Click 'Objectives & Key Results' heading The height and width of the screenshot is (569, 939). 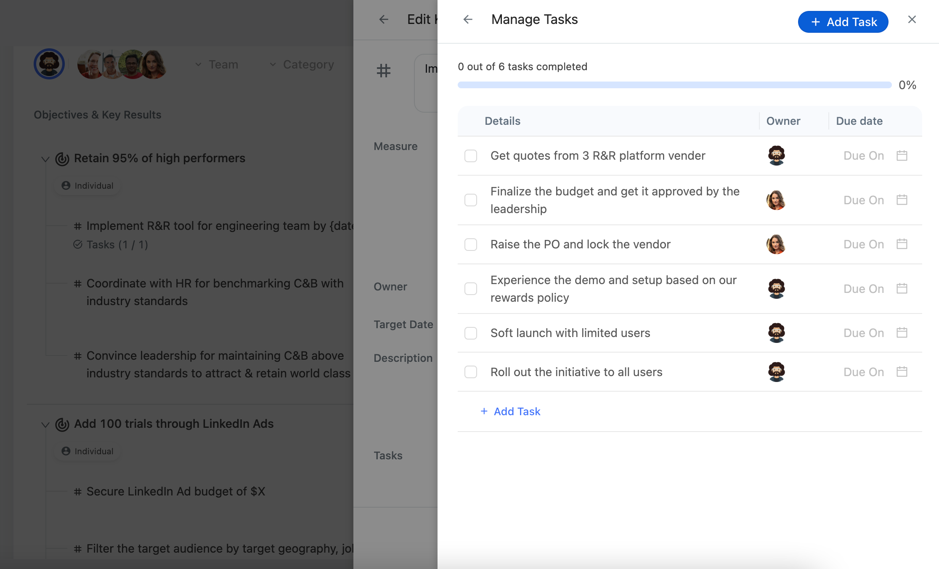[x=98, y=115]
